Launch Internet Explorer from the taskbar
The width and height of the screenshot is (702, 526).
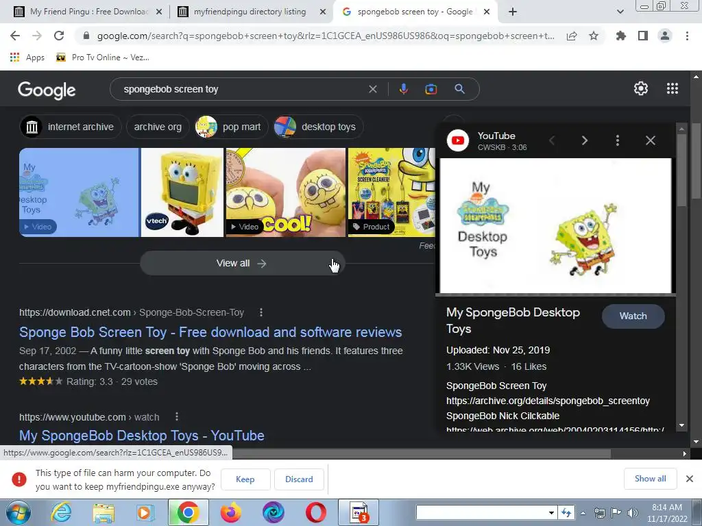[61, 512]
